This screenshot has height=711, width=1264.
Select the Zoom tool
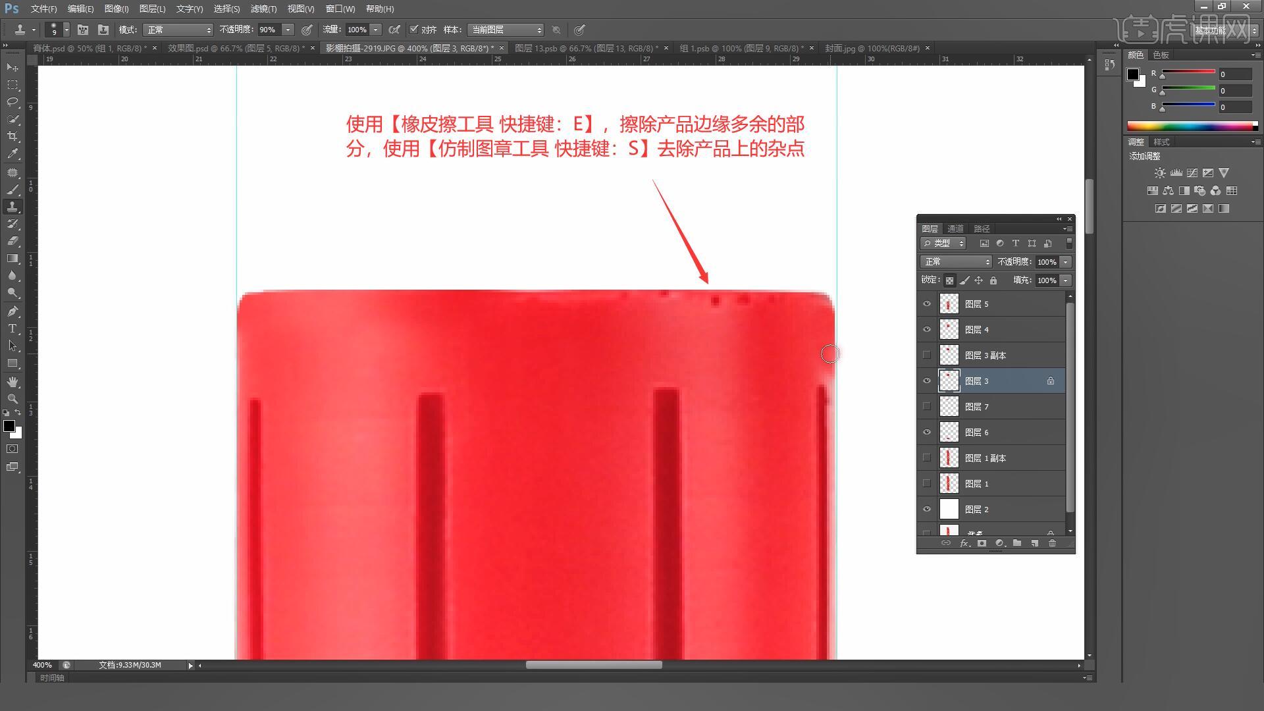coord(13,399)
